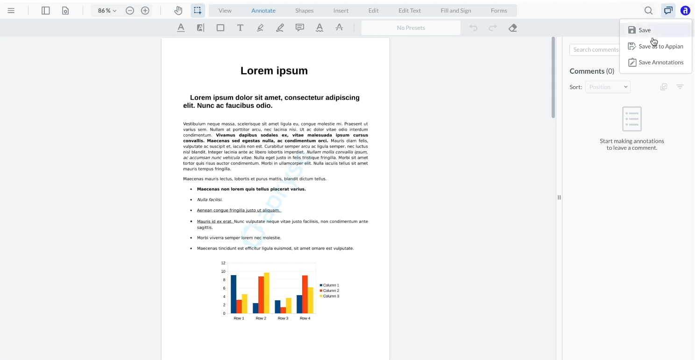The height and width of the screenshot is (360, 696).
Task: Select the Pan hand tool
Action: (x=178, y=10)
